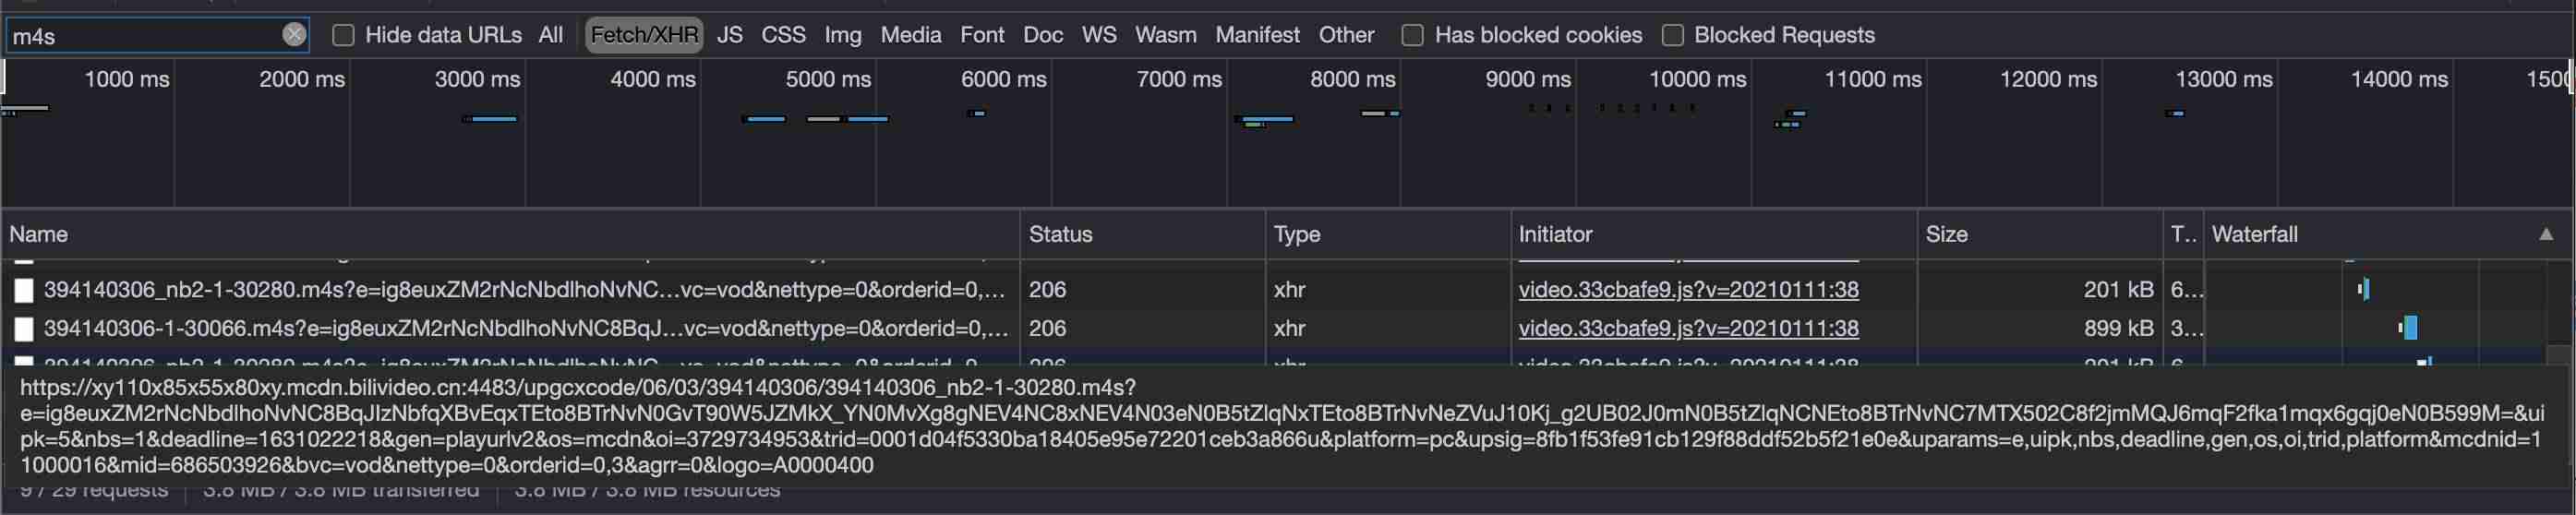Click file icon of 394140306_nb2-1-30280.m4s row
This screenshot has width=2576, height=515.
pos(24,290)
